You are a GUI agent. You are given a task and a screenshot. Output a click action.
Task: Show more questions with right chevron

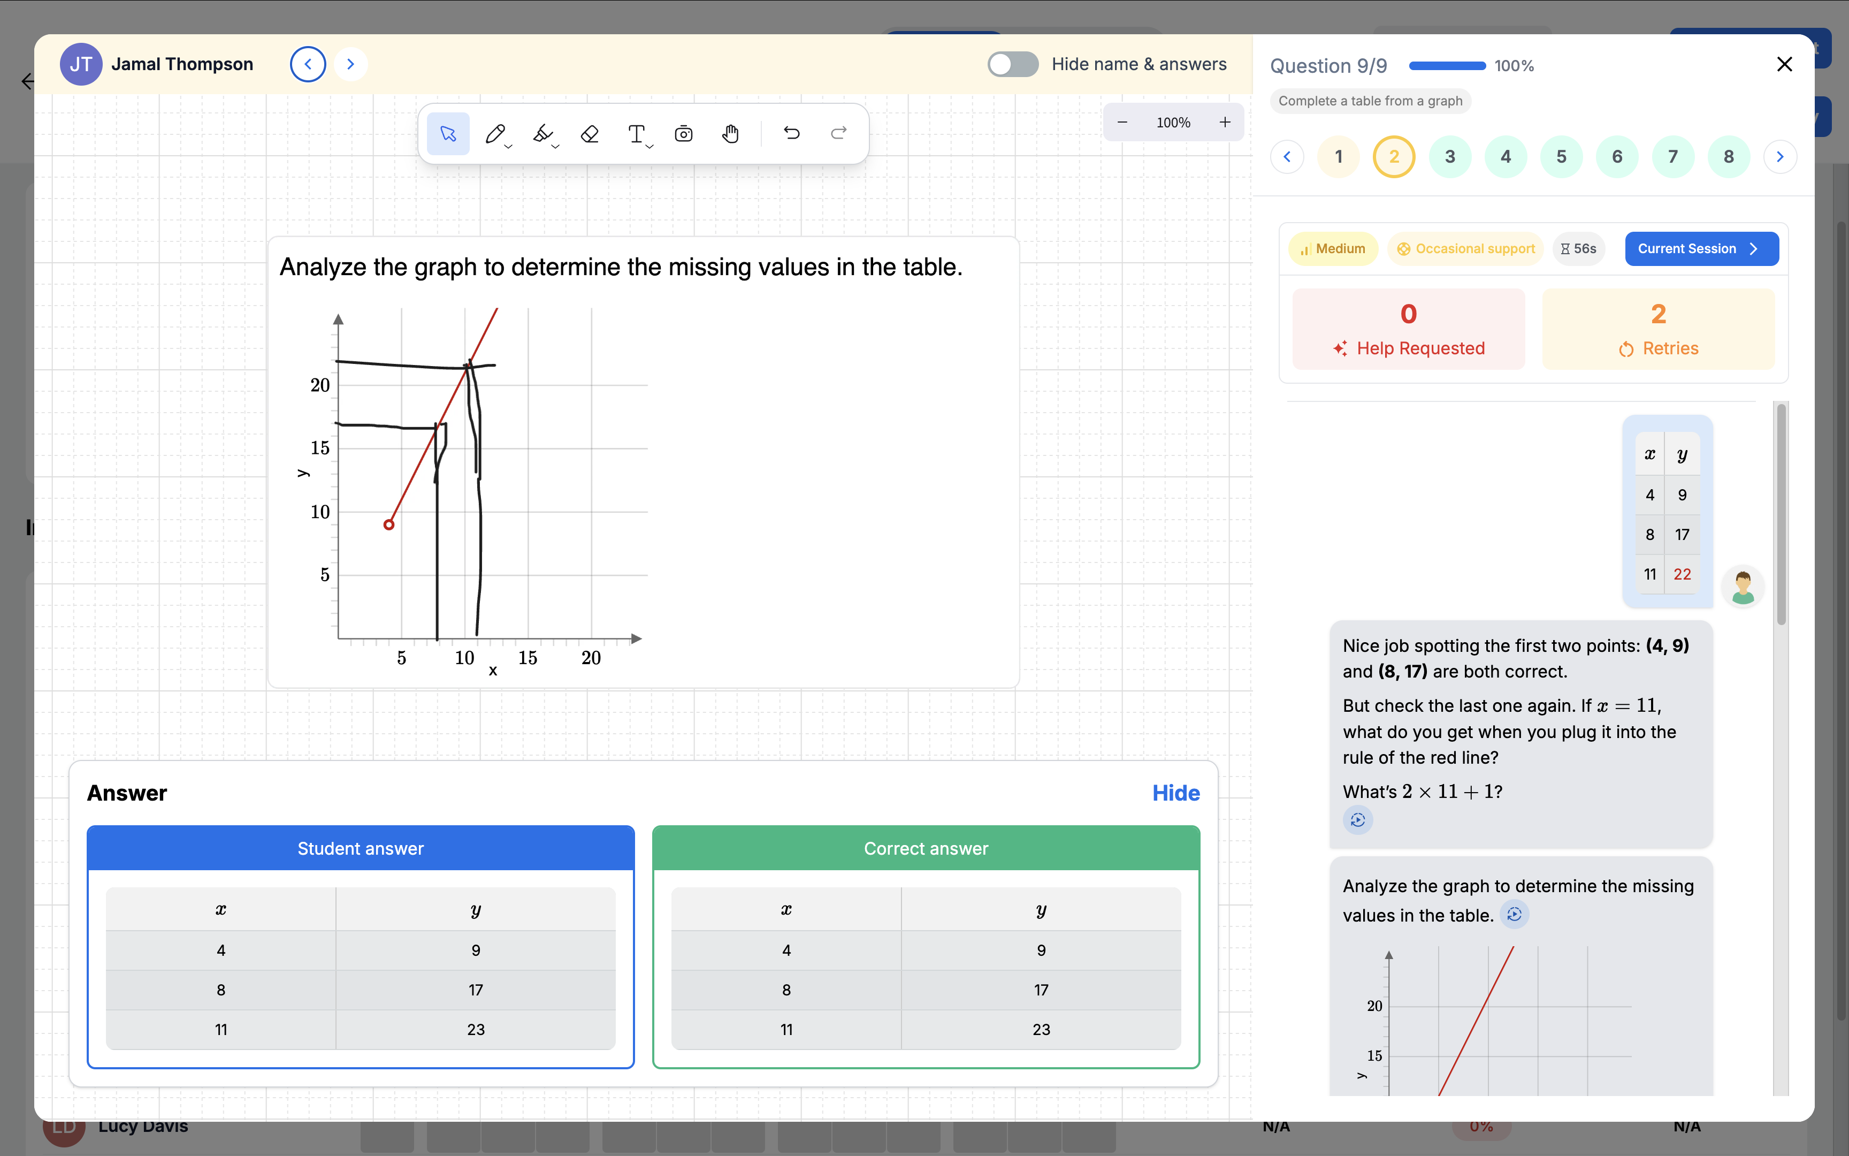(1780, 156)
